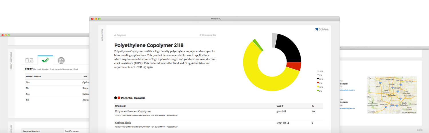Click the red Potential Hazards dot
Screen dimensions: 429x133
119,98
